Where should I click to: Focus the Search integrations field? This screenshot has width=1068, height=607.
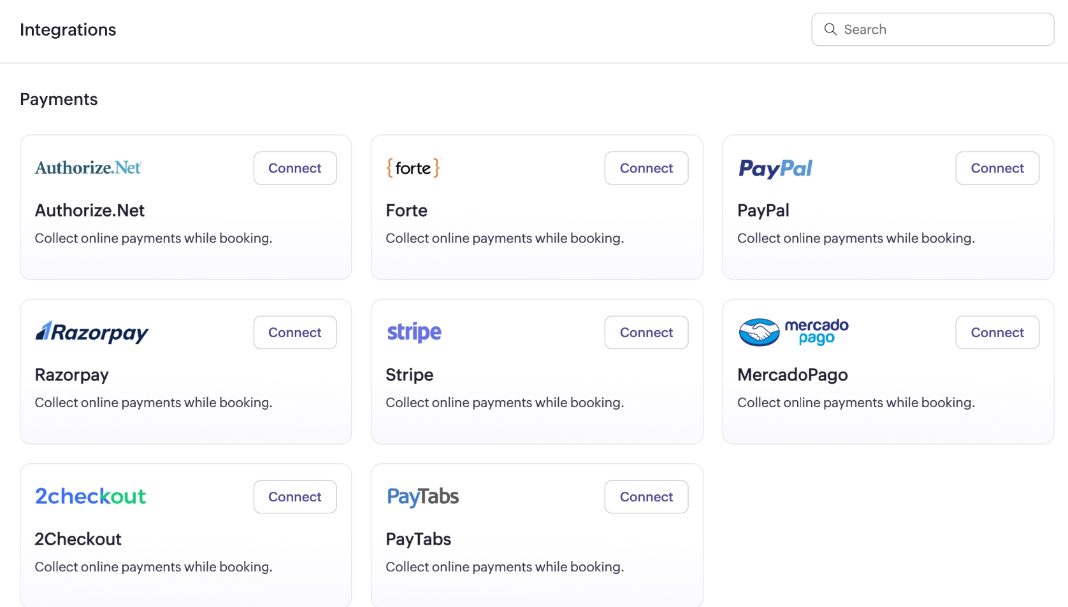(x=943, y=29)
